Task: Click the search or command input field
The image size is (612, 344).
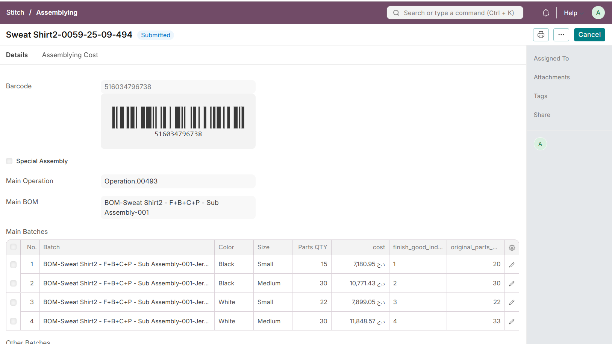Action: click(455, 13)
